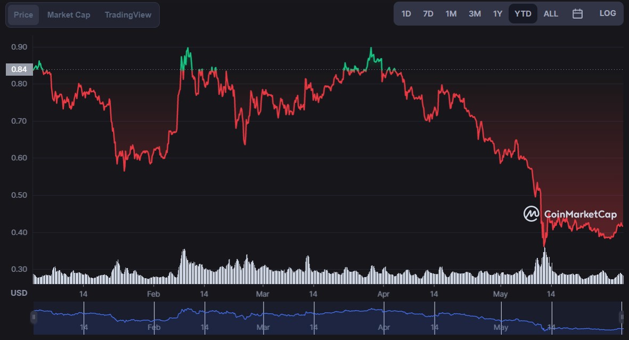Select the 1M time range
This screenshot has height=340, width=629.
[451, 14]
